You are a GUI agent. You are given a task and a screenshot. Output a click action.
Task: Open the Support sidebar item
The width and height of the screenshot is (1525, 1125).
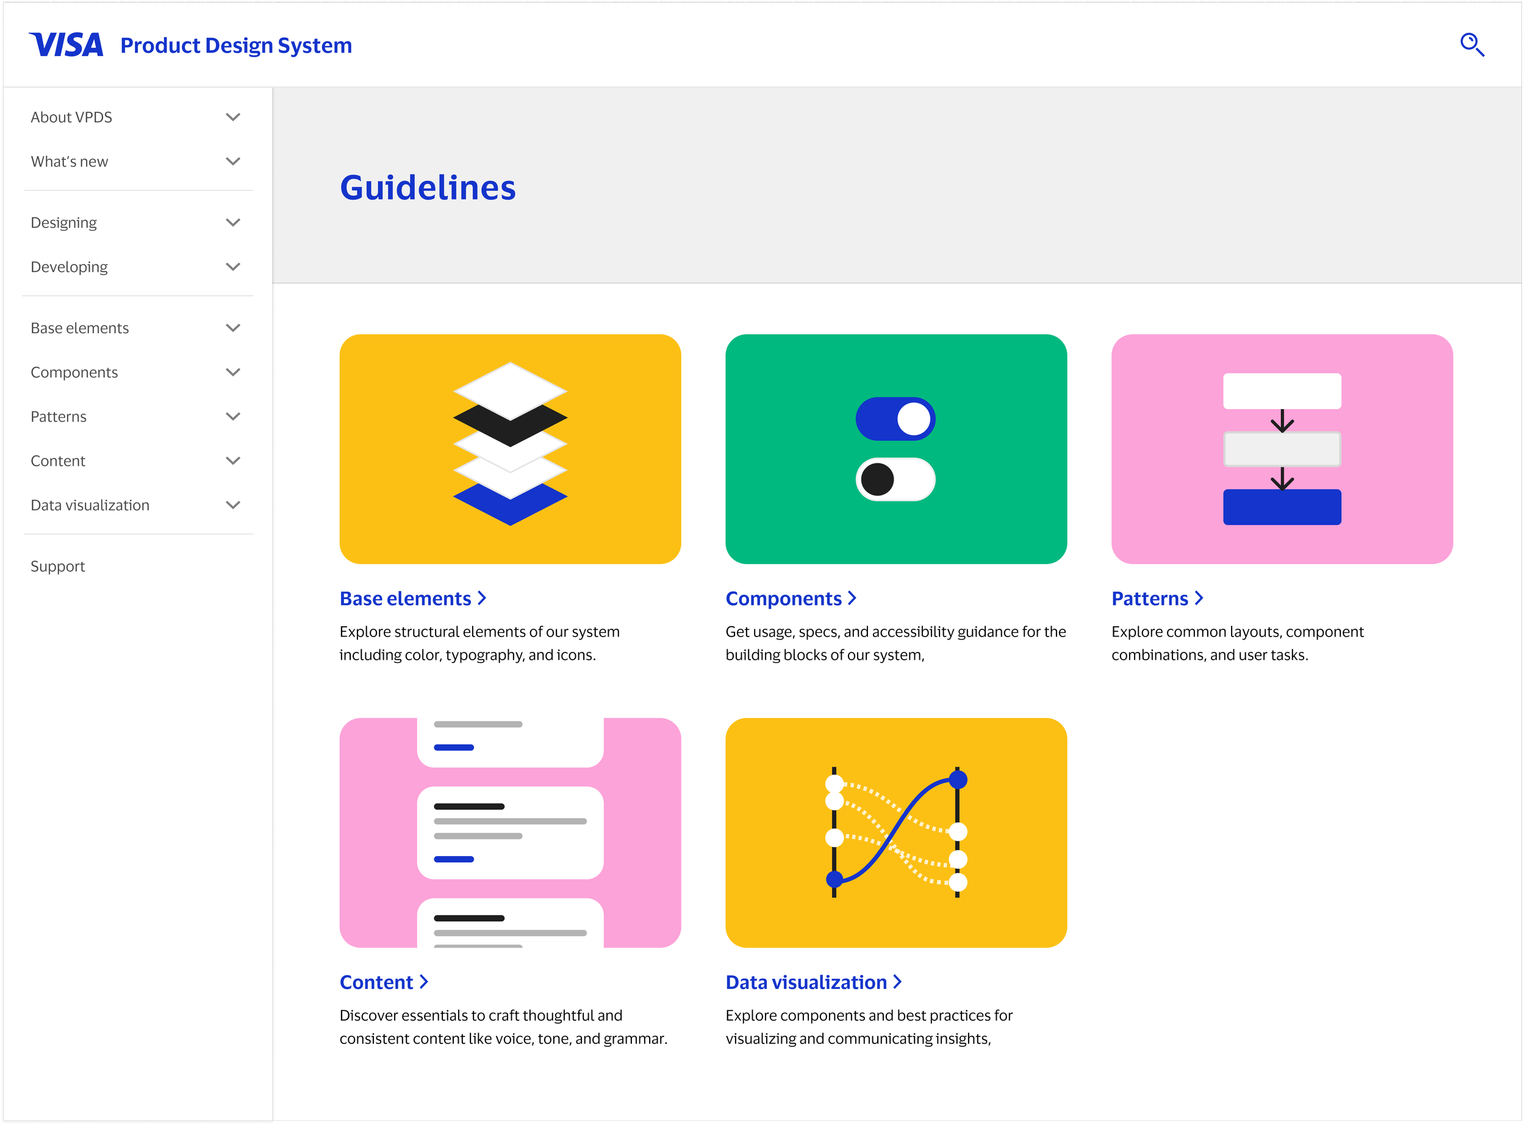58,566
